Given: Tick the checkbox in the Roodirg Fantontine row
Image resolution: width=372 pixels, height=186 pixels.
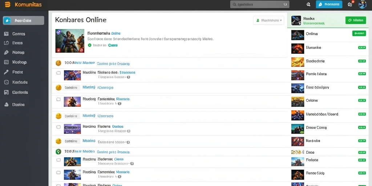Looking at the screenshot, I should pyautogui.click(x=58, y=99).
